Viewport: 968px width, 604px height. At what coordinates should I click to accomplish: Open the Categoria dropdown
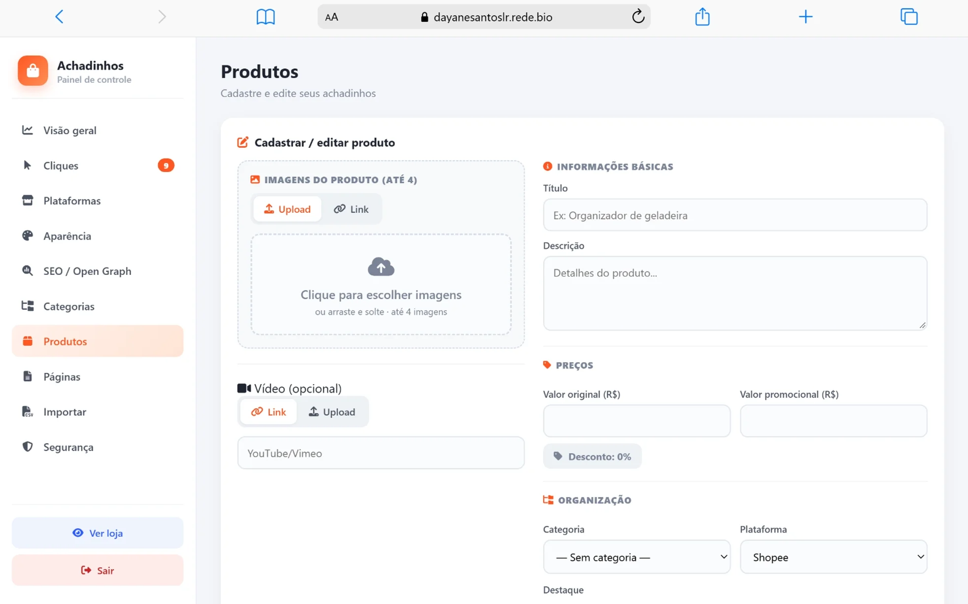point(637,557)
